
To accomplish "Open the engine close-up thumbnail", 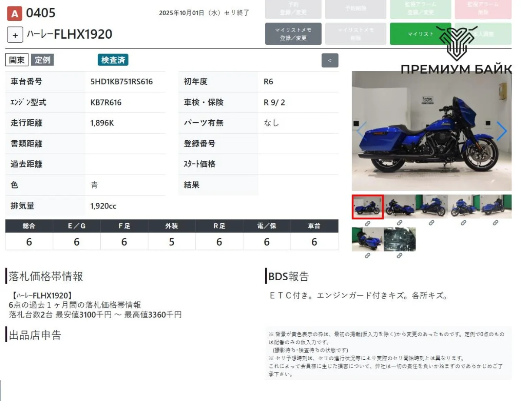I will click(x=399, y=239).
